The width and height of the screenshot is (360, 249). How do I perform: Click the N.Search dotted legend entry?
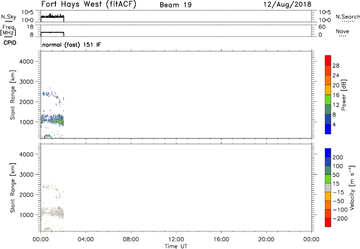[x=347, y=18]
